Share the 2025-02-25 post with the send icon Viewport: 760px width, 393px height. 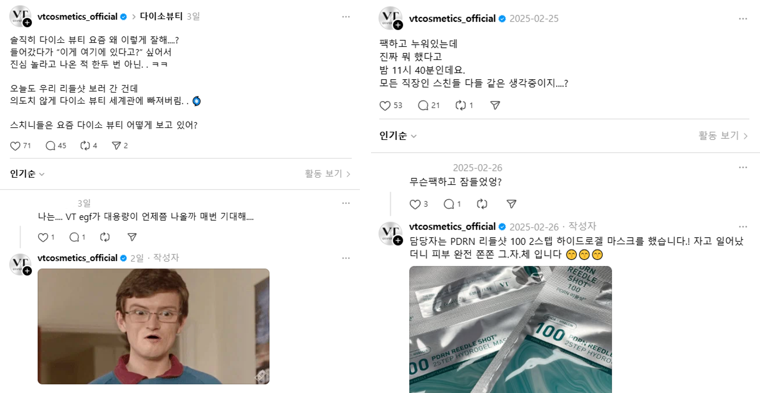[495, 105]
